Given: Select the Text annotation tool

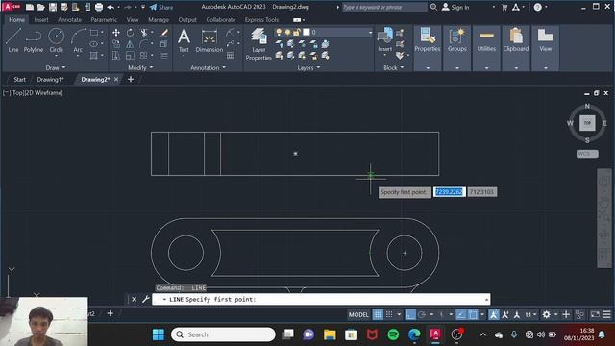Looking at the screenshot, I should [x=184, y=40].
